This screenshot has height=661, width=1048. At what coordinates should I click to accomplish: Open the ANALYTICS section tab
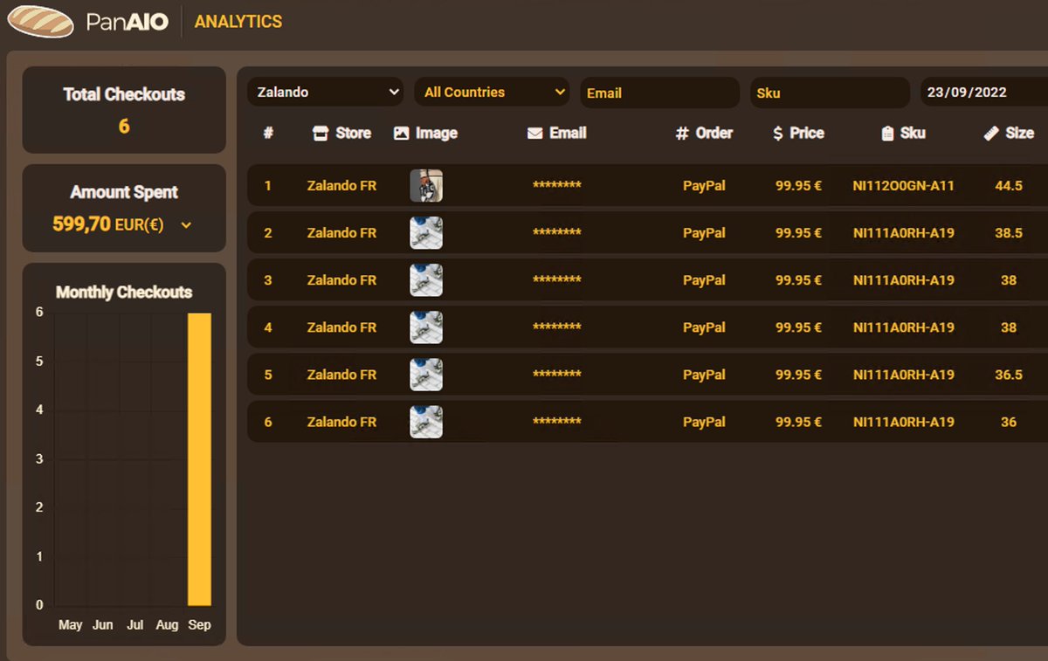[238, 22]
